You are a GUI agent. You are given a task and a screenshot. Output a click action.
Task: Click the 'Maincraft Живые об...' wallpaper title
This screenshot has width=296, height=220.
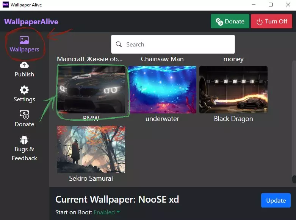tap(90, 59)
